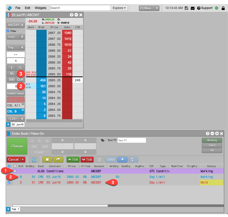Add a new tab in the MD Trader widget
Image resolution: width=228 pixels, height=217 pixels.
8,125
